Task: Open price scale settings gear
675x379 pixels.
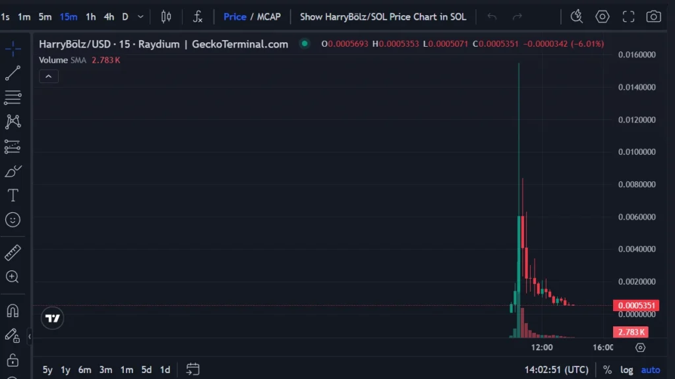Action: click(641, 347)
